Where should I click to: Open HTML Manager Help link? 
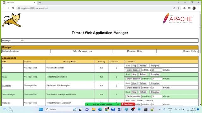point(81,51)
